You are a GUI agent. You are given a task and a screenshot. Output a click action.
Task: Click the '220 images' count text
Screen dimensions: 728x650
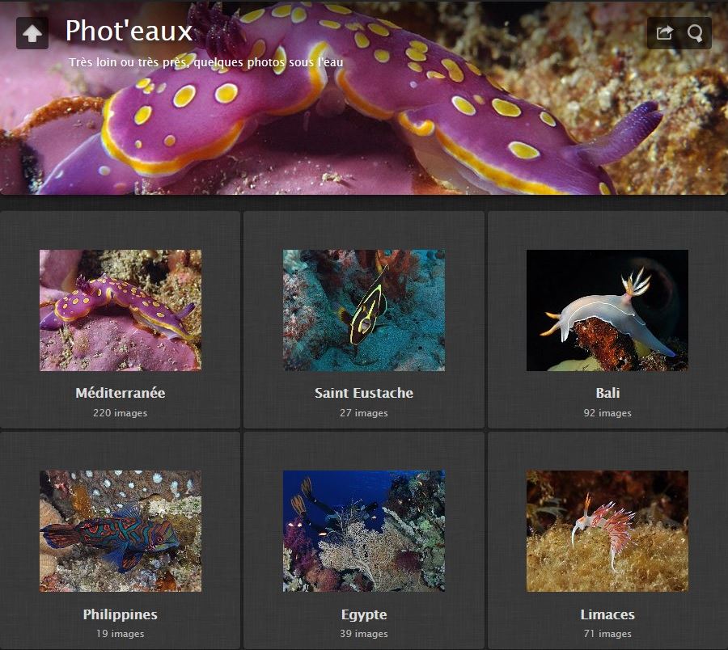pyautogui.click(x=121, y=413)
